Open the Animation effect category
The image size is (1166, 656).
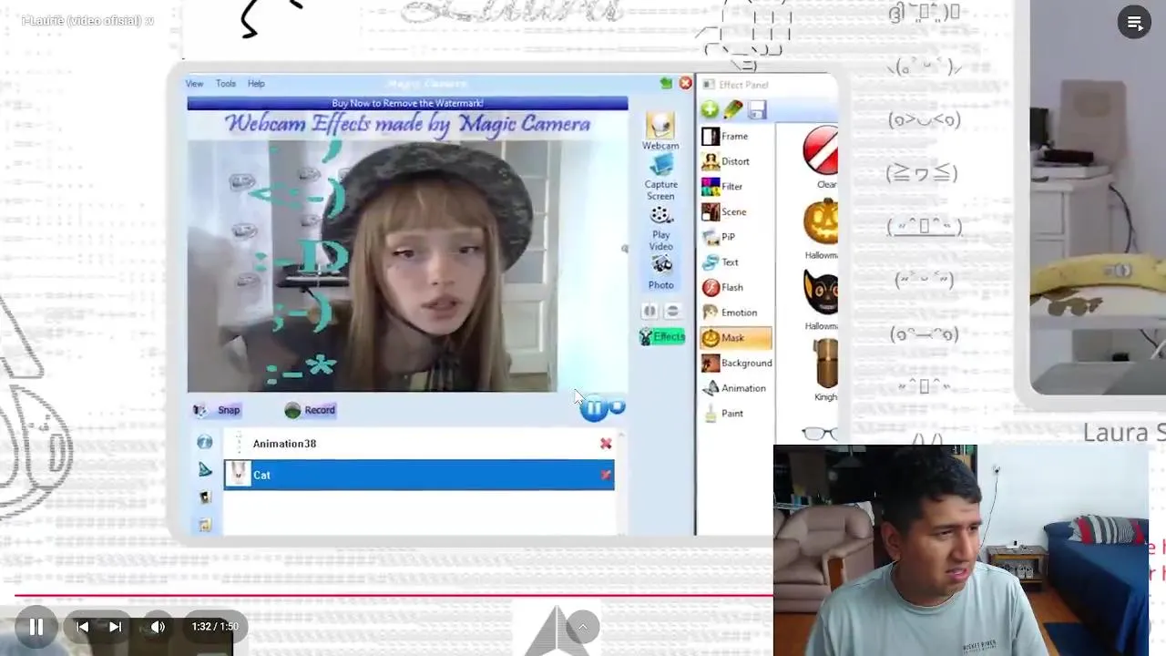(x=736, y=388)
